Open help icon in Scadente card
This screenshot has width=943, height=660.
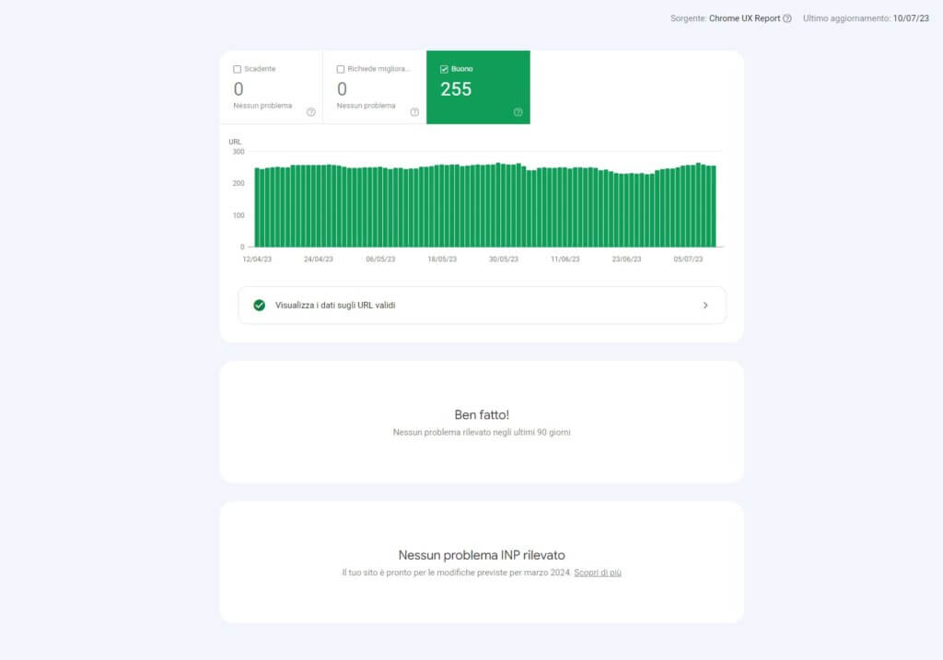(x=311, y=112)
